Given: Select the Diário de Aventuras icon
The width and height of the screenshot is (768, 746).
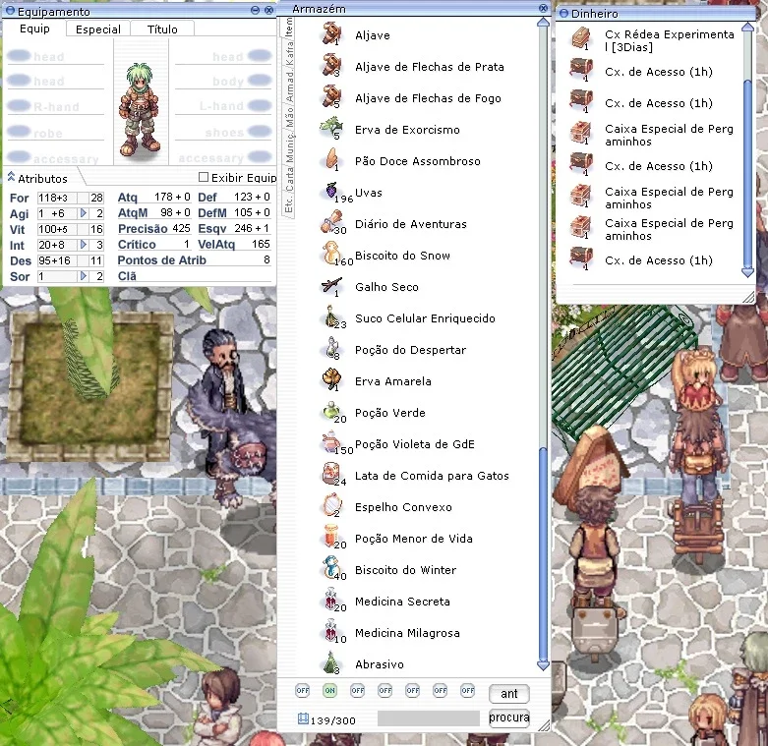Looking at the screenshot, I should 331,222.
